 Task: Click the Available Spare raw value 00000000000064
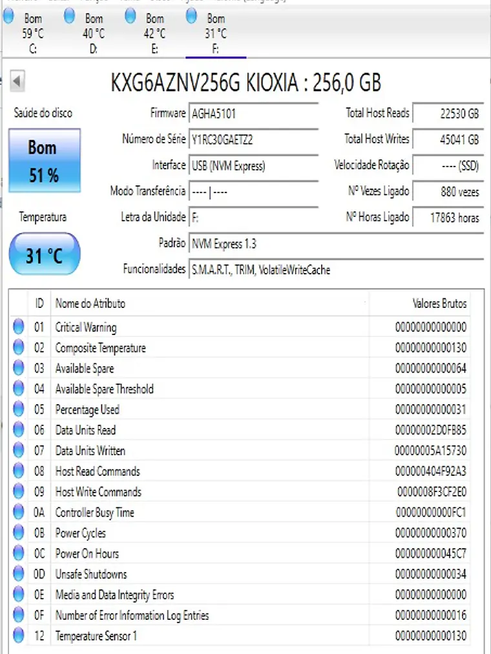tap(430, 368)
